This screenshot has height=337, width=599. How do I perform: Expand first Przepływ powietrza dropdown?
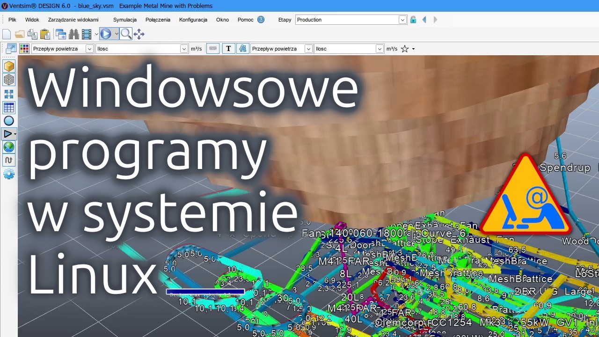89,49
